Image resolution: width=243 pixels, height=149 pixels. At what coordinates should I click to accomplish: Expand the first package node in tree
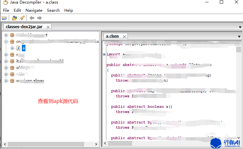click(x=6, y=35)
